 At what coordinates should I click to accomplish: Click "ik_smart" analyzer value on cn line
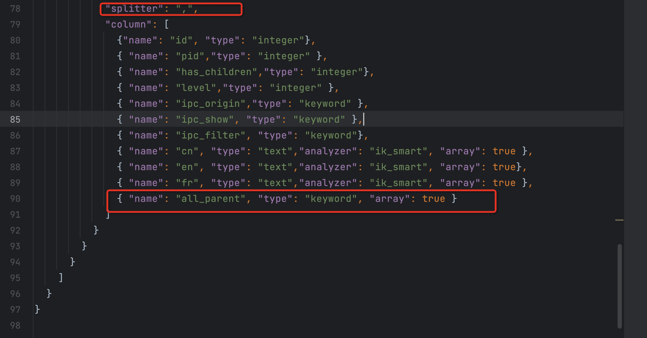398,151
